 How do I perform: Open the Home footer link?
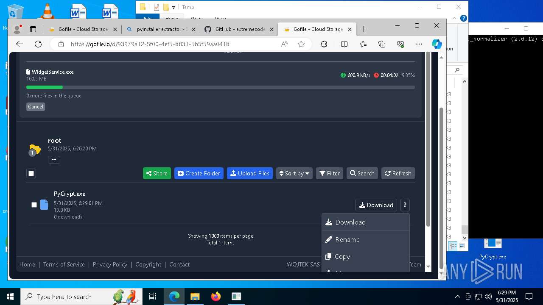pyautogui.click(x=27, y=264)
